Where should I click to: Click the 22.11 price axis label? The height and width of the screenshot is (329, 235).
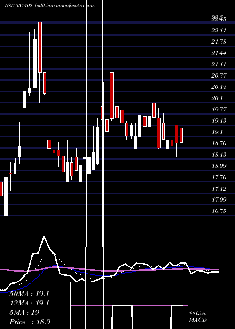coord(219,31)
